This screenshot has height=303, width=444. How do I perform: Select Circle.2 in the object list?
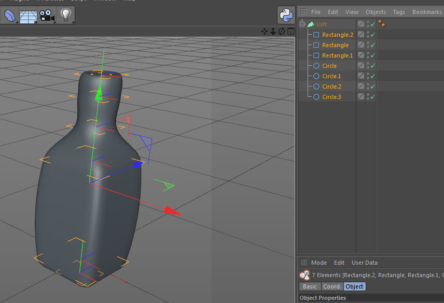[331, 86]
